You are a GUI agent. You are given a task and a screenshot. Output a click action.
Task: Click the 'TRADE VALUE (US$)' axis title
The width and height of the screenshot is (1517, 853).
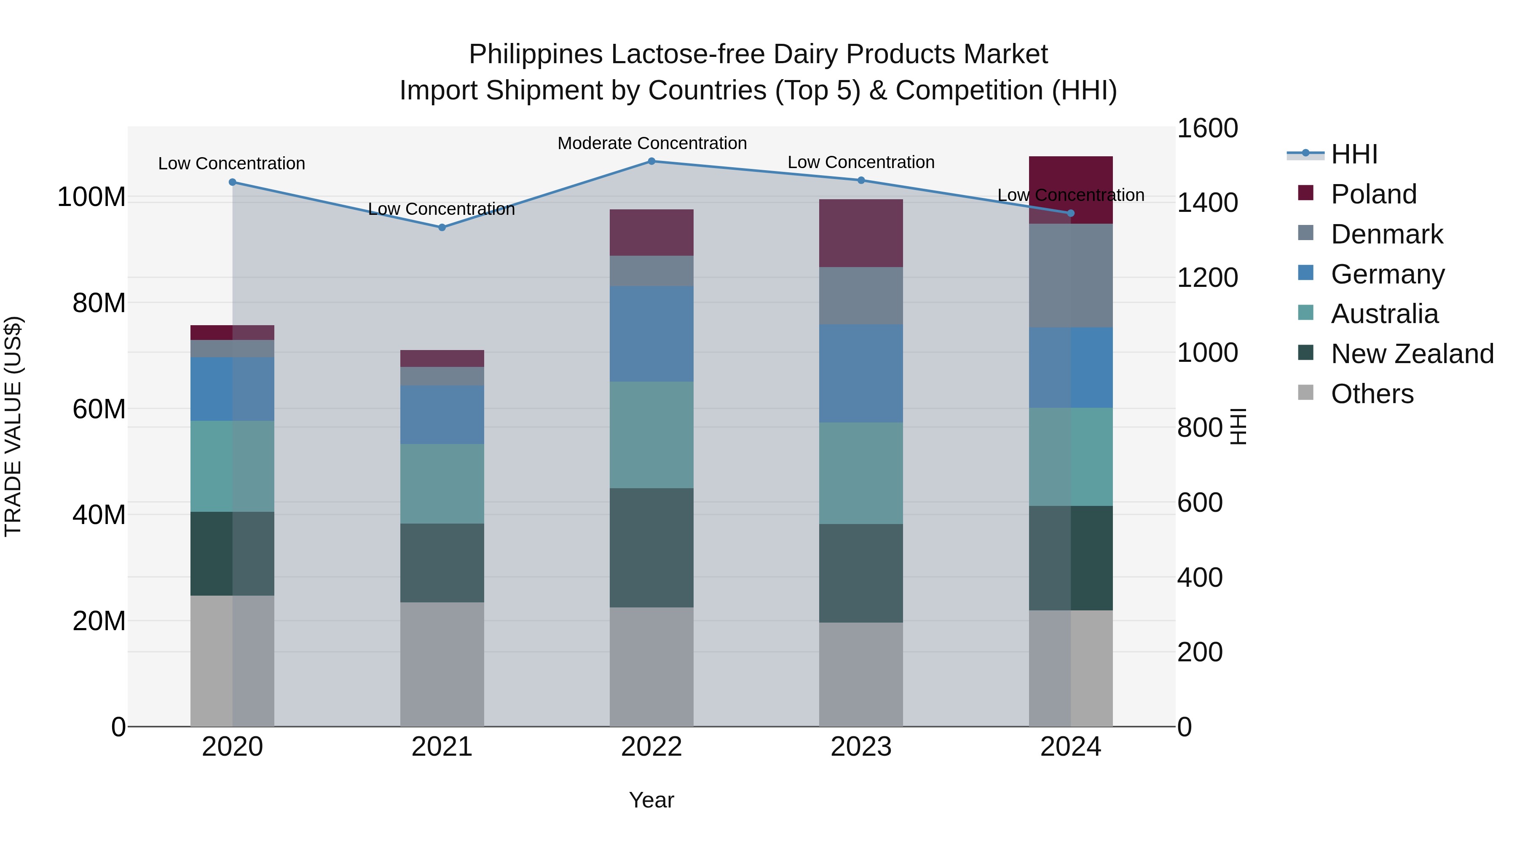(x=13, y=426)
